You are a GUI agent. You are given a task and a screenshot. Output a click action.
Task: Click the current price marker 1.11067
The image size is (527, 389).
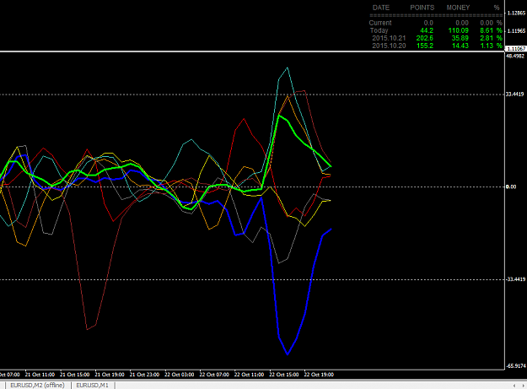[516, 49]
